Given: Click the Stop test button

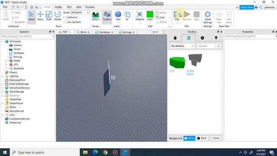Looking at the screenshot, I should (x=196, y=16).
